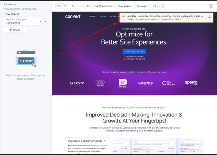
Task: Click the 40,000 sites optimized text
Action: pyautogui.click(x=134, y=108)
